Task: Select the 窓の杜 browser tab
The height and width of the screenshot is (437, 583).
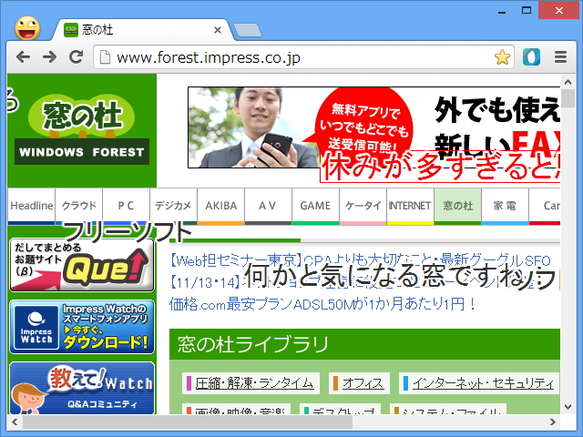Action: tap(143, 30)
